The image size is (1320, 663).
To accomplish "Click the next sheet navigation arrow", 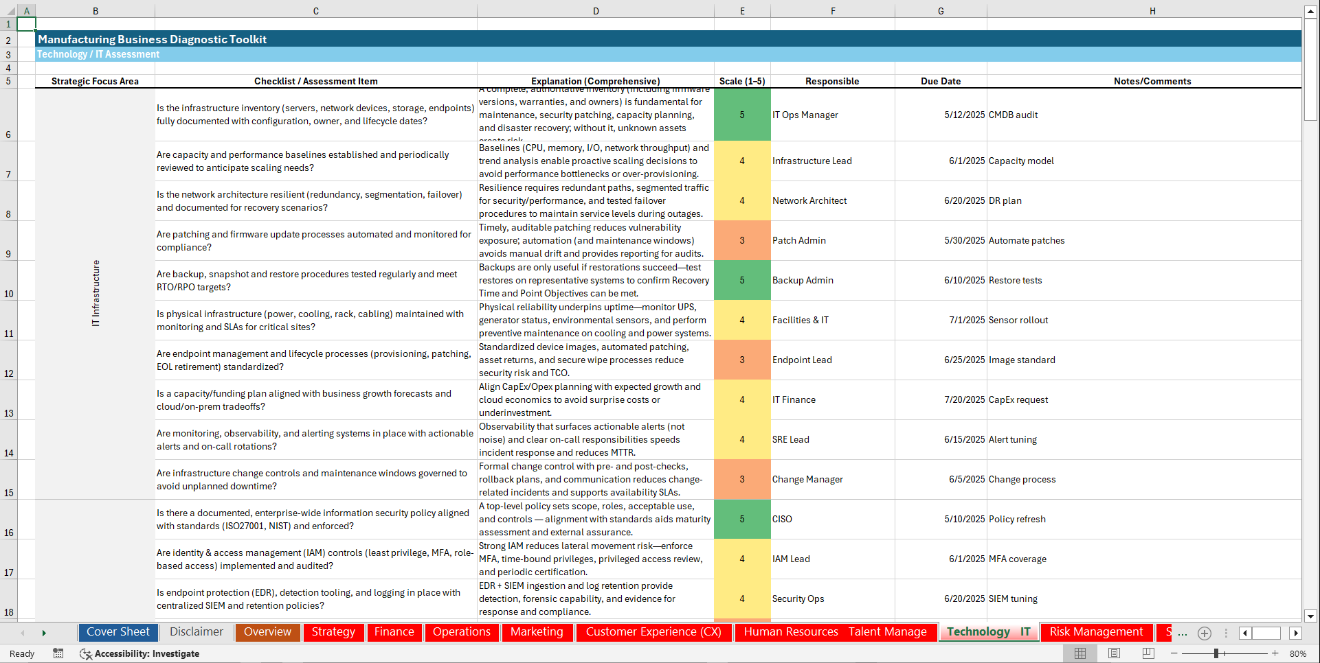I will pyautogui.click(x=45, y=633).
